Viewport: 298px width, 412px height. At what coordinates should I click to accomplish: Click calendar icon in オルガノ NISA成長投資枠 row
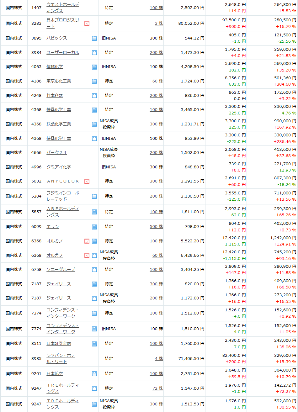tap(94, 256)
